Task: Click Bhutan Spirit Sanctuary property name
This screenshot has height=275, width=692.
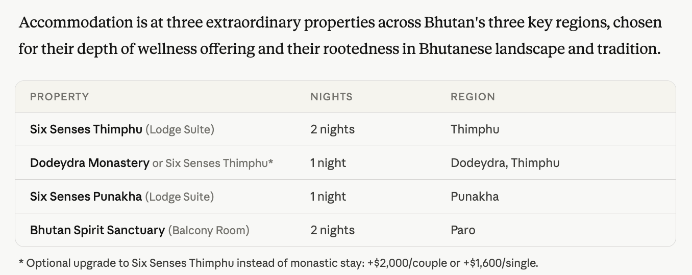Action: pos(97,230)
